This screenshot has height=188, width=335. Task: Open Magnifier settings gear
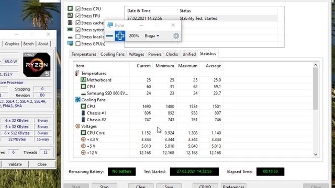176,36
